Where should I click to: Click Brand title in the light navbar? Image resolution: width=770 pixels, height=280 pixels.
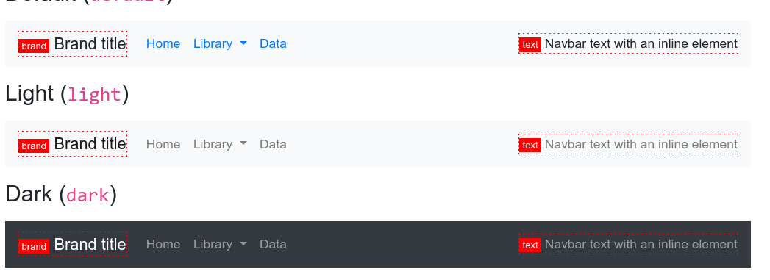pyautogui.click(x=90, y=144)
